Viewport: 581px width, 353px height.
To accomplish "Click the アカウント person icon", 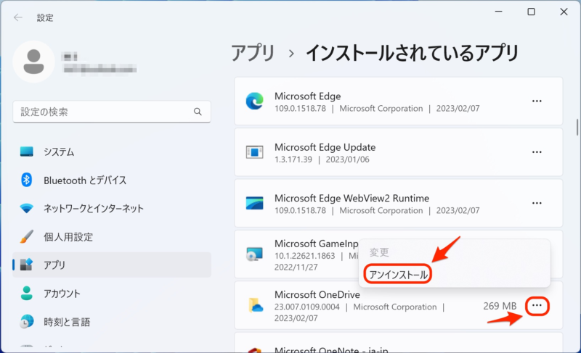I will [x=26, y=293].
